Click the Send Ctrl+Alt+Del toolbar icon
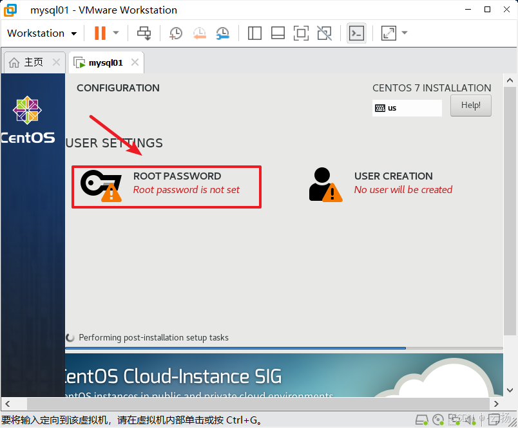 coord(144,33)
